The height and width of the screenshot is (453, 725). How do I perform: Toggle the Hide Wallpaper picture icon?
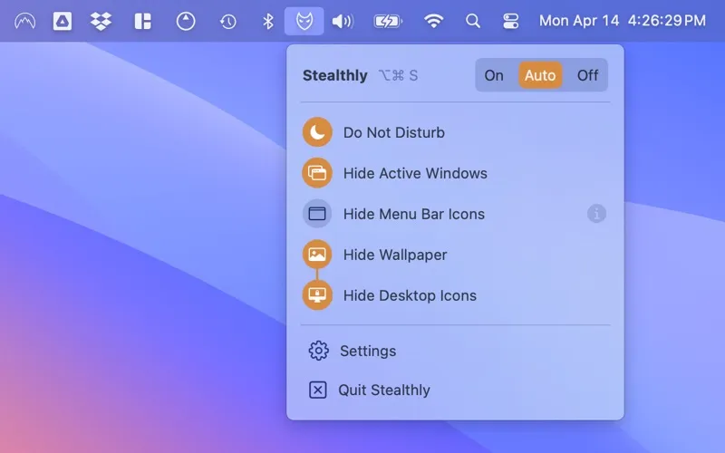coord(317,255)
